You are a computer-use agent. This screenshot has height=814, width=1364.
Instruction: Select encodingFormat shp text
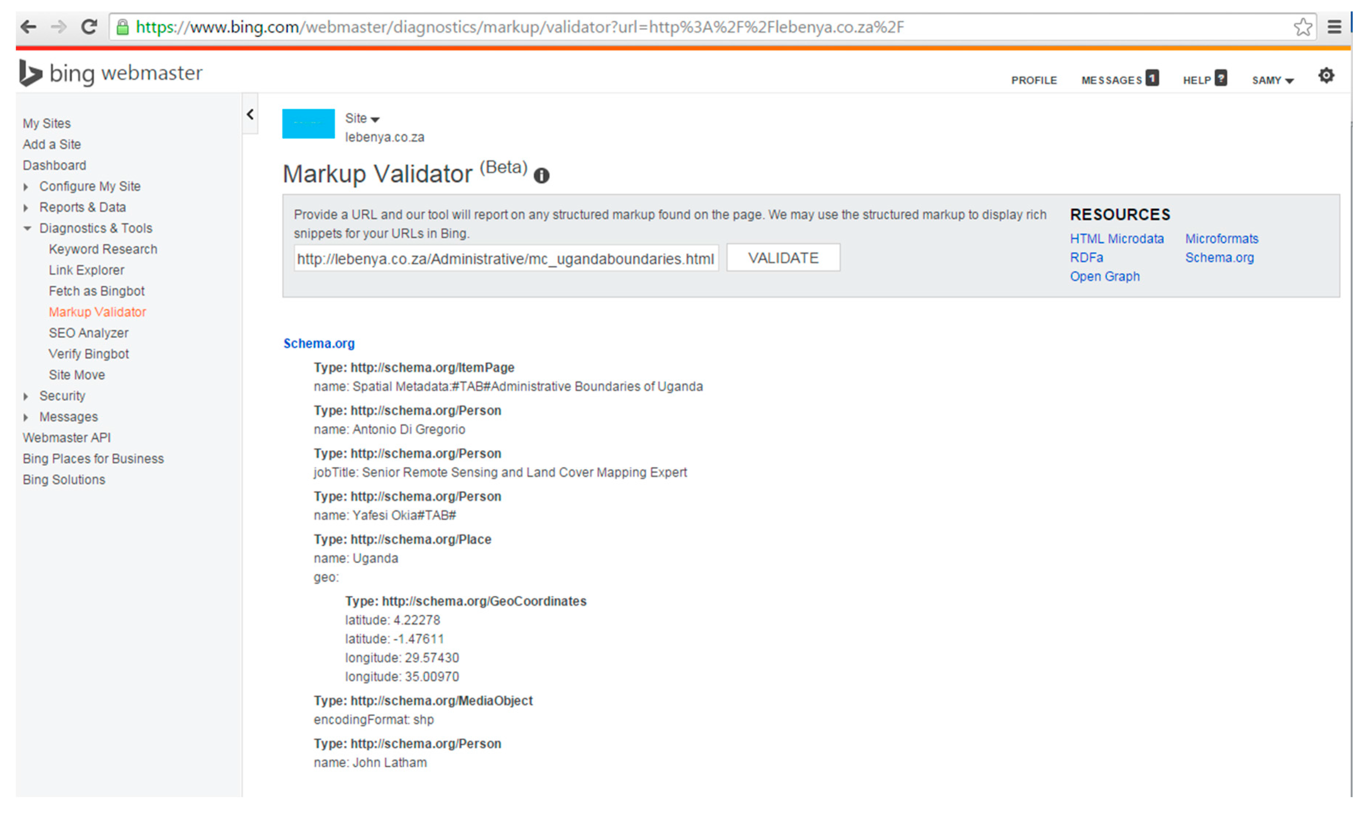[373, 720]
